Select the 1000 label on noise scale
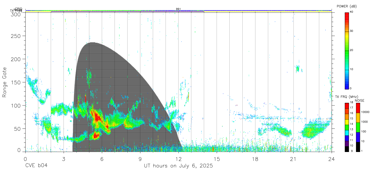The image size is (373, 172). coord(364,122)
